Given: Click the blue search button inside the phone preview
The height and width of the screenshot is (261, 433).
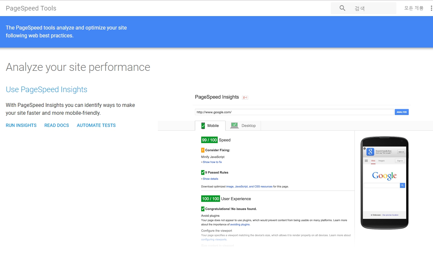Looking at the screenshot, I should [402, 185].
